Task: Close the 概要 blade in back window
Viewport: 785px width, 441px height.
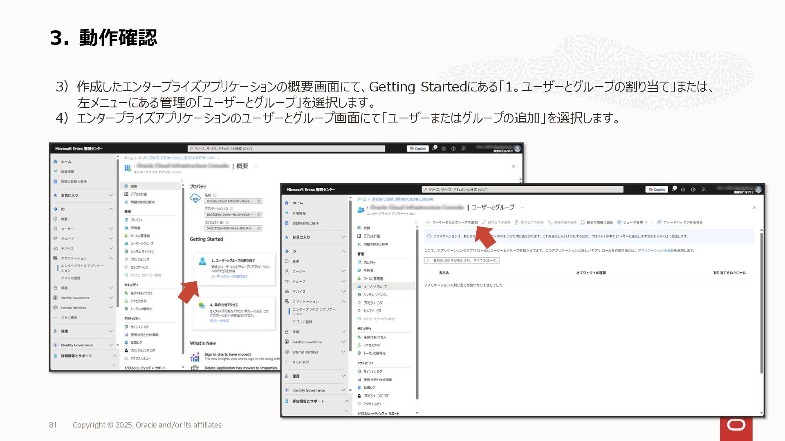Action: coord(514,166)
